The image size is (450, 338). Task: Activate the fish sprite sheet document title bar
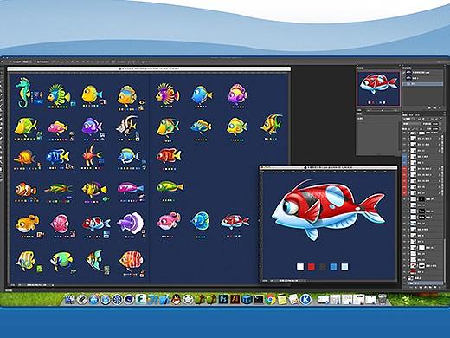(149, 69)
